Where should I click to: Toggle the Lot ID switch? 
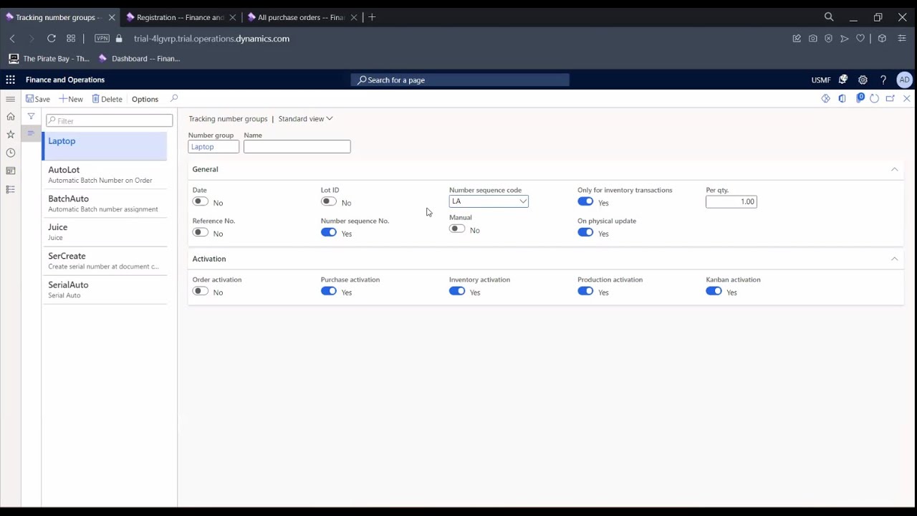[x=329, y=202]
